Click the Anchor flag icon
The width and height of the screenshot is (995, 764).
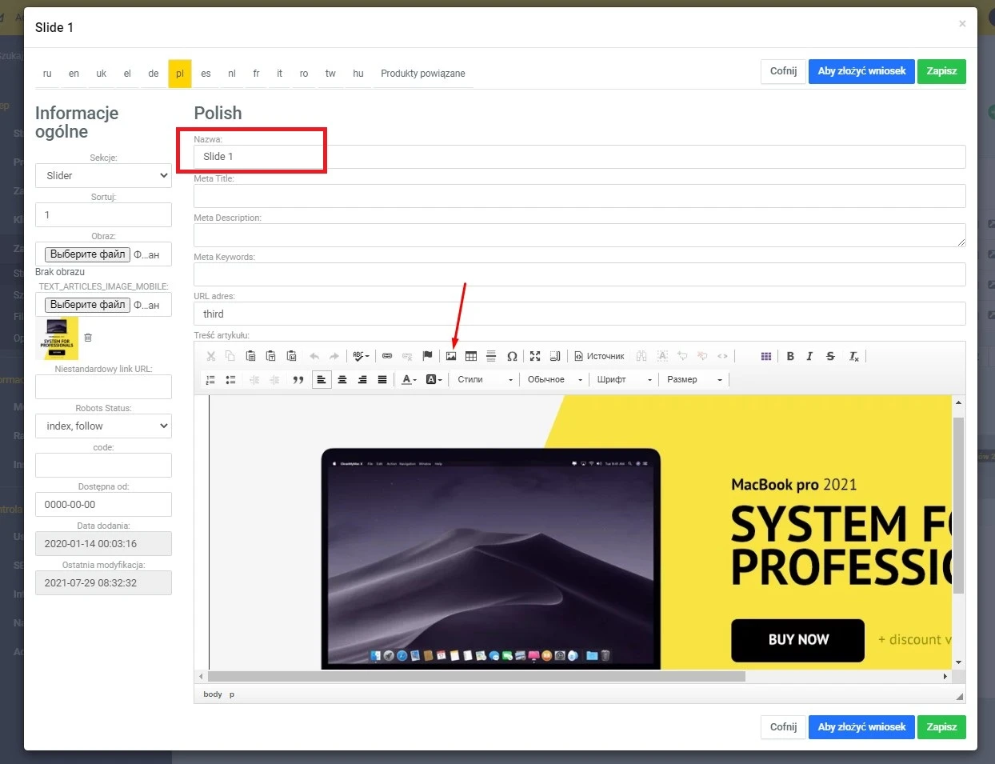427,356
